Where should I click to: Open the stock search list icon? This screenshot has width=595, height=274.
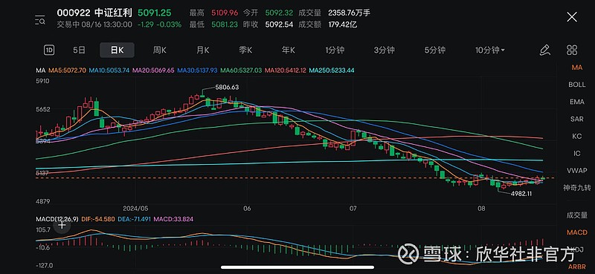tap(40, 20)
